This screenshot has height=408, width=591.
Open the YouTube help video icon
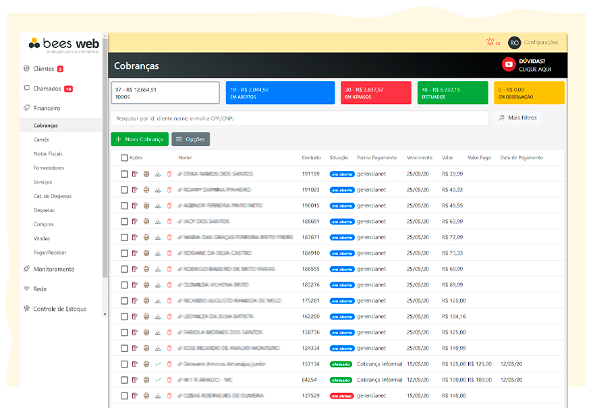[509, 64]
